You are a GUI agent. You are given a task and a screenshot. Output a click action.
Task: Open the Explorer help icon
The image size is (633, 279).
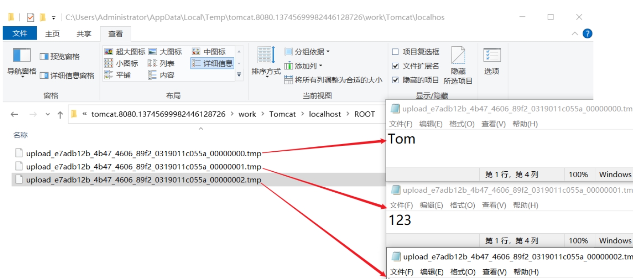point(588,34)
